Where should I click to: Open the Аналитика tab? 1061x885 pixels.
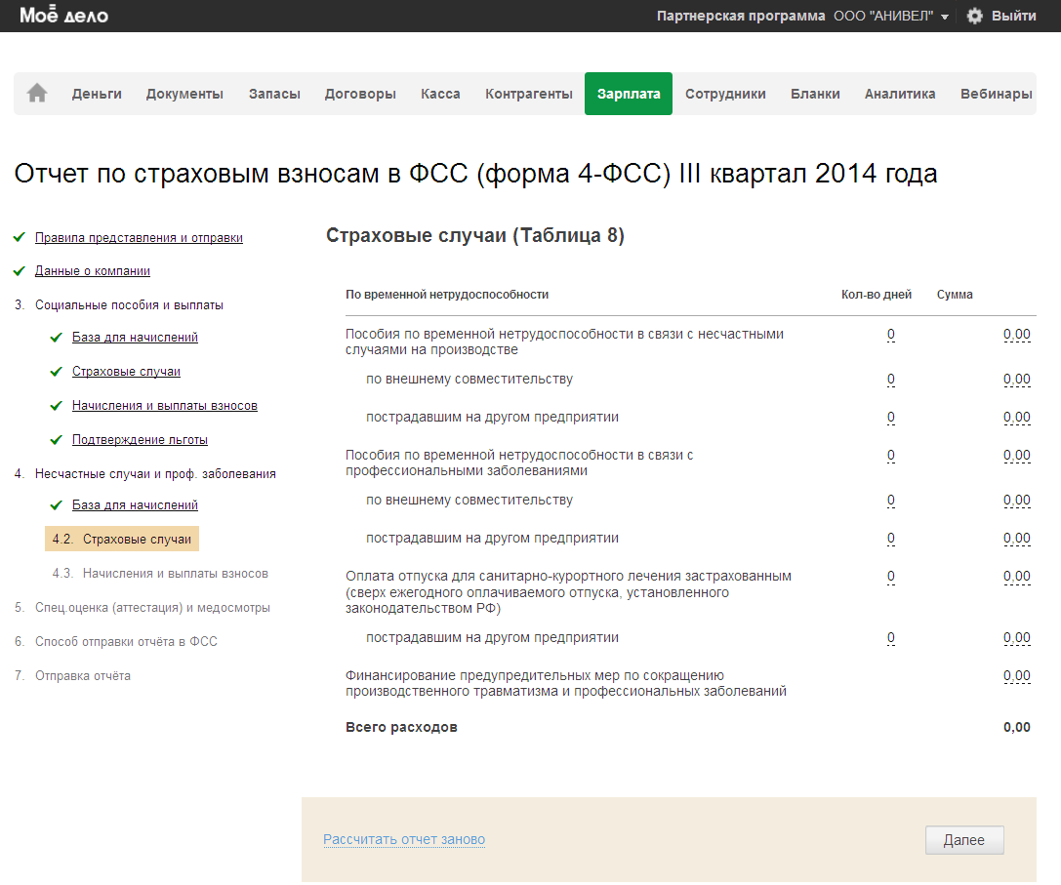pyautogui.click(x=899, y=94)
